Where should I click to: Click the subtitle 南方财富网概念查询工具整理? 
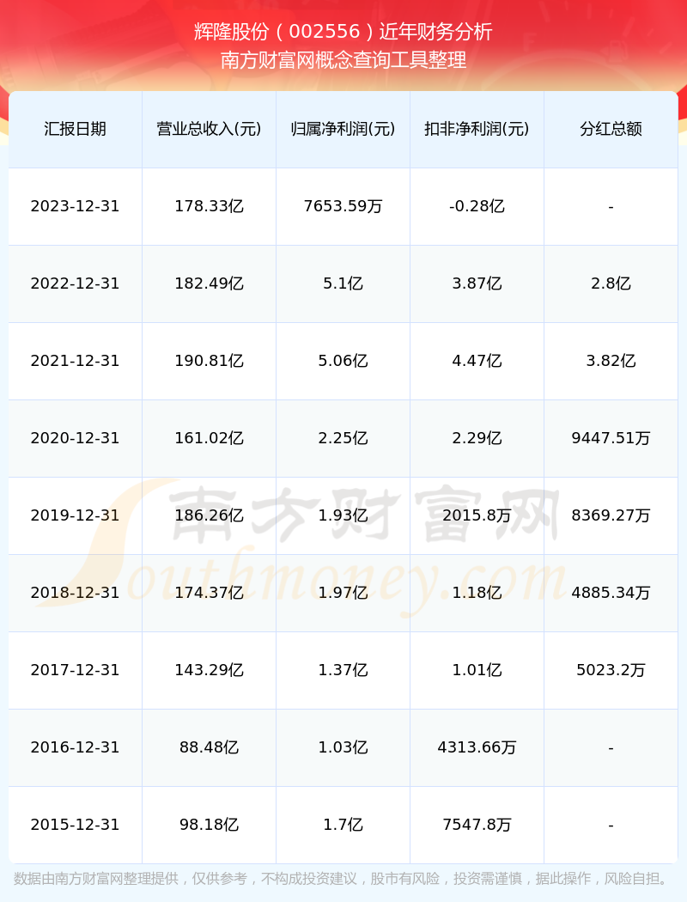343,60
